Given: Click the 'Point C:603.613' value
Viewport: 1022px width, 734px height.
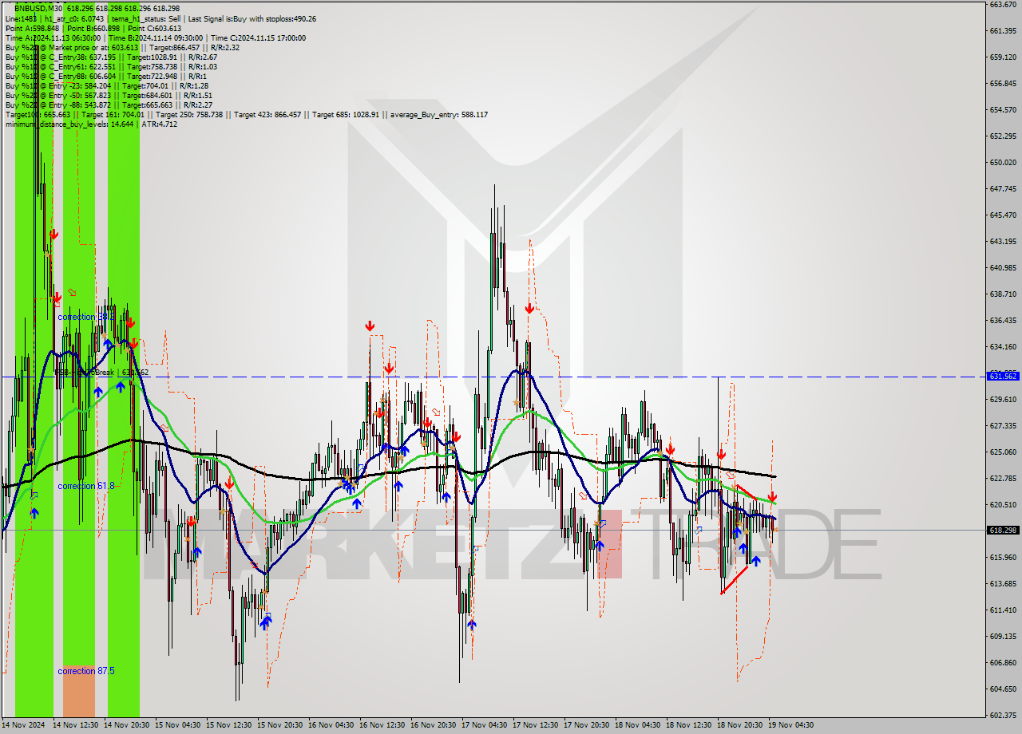Looking at the screenshot, I should click(154, 28).
